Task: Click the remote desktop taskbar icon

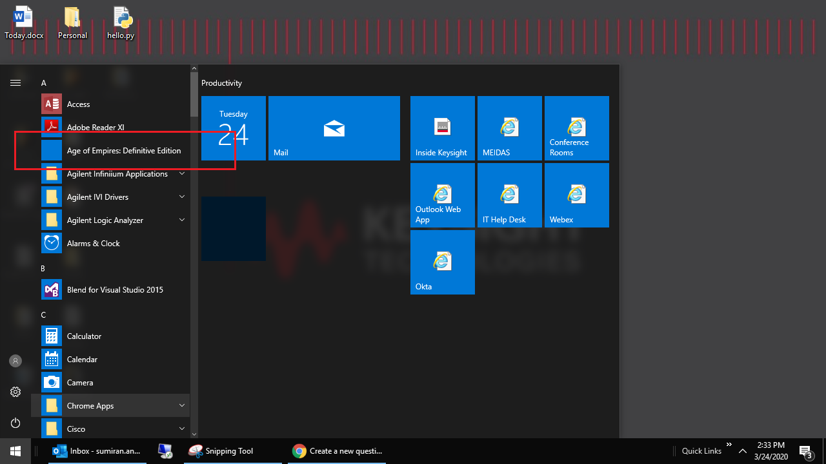Action: pyautogui.click(x=165, y=451)
